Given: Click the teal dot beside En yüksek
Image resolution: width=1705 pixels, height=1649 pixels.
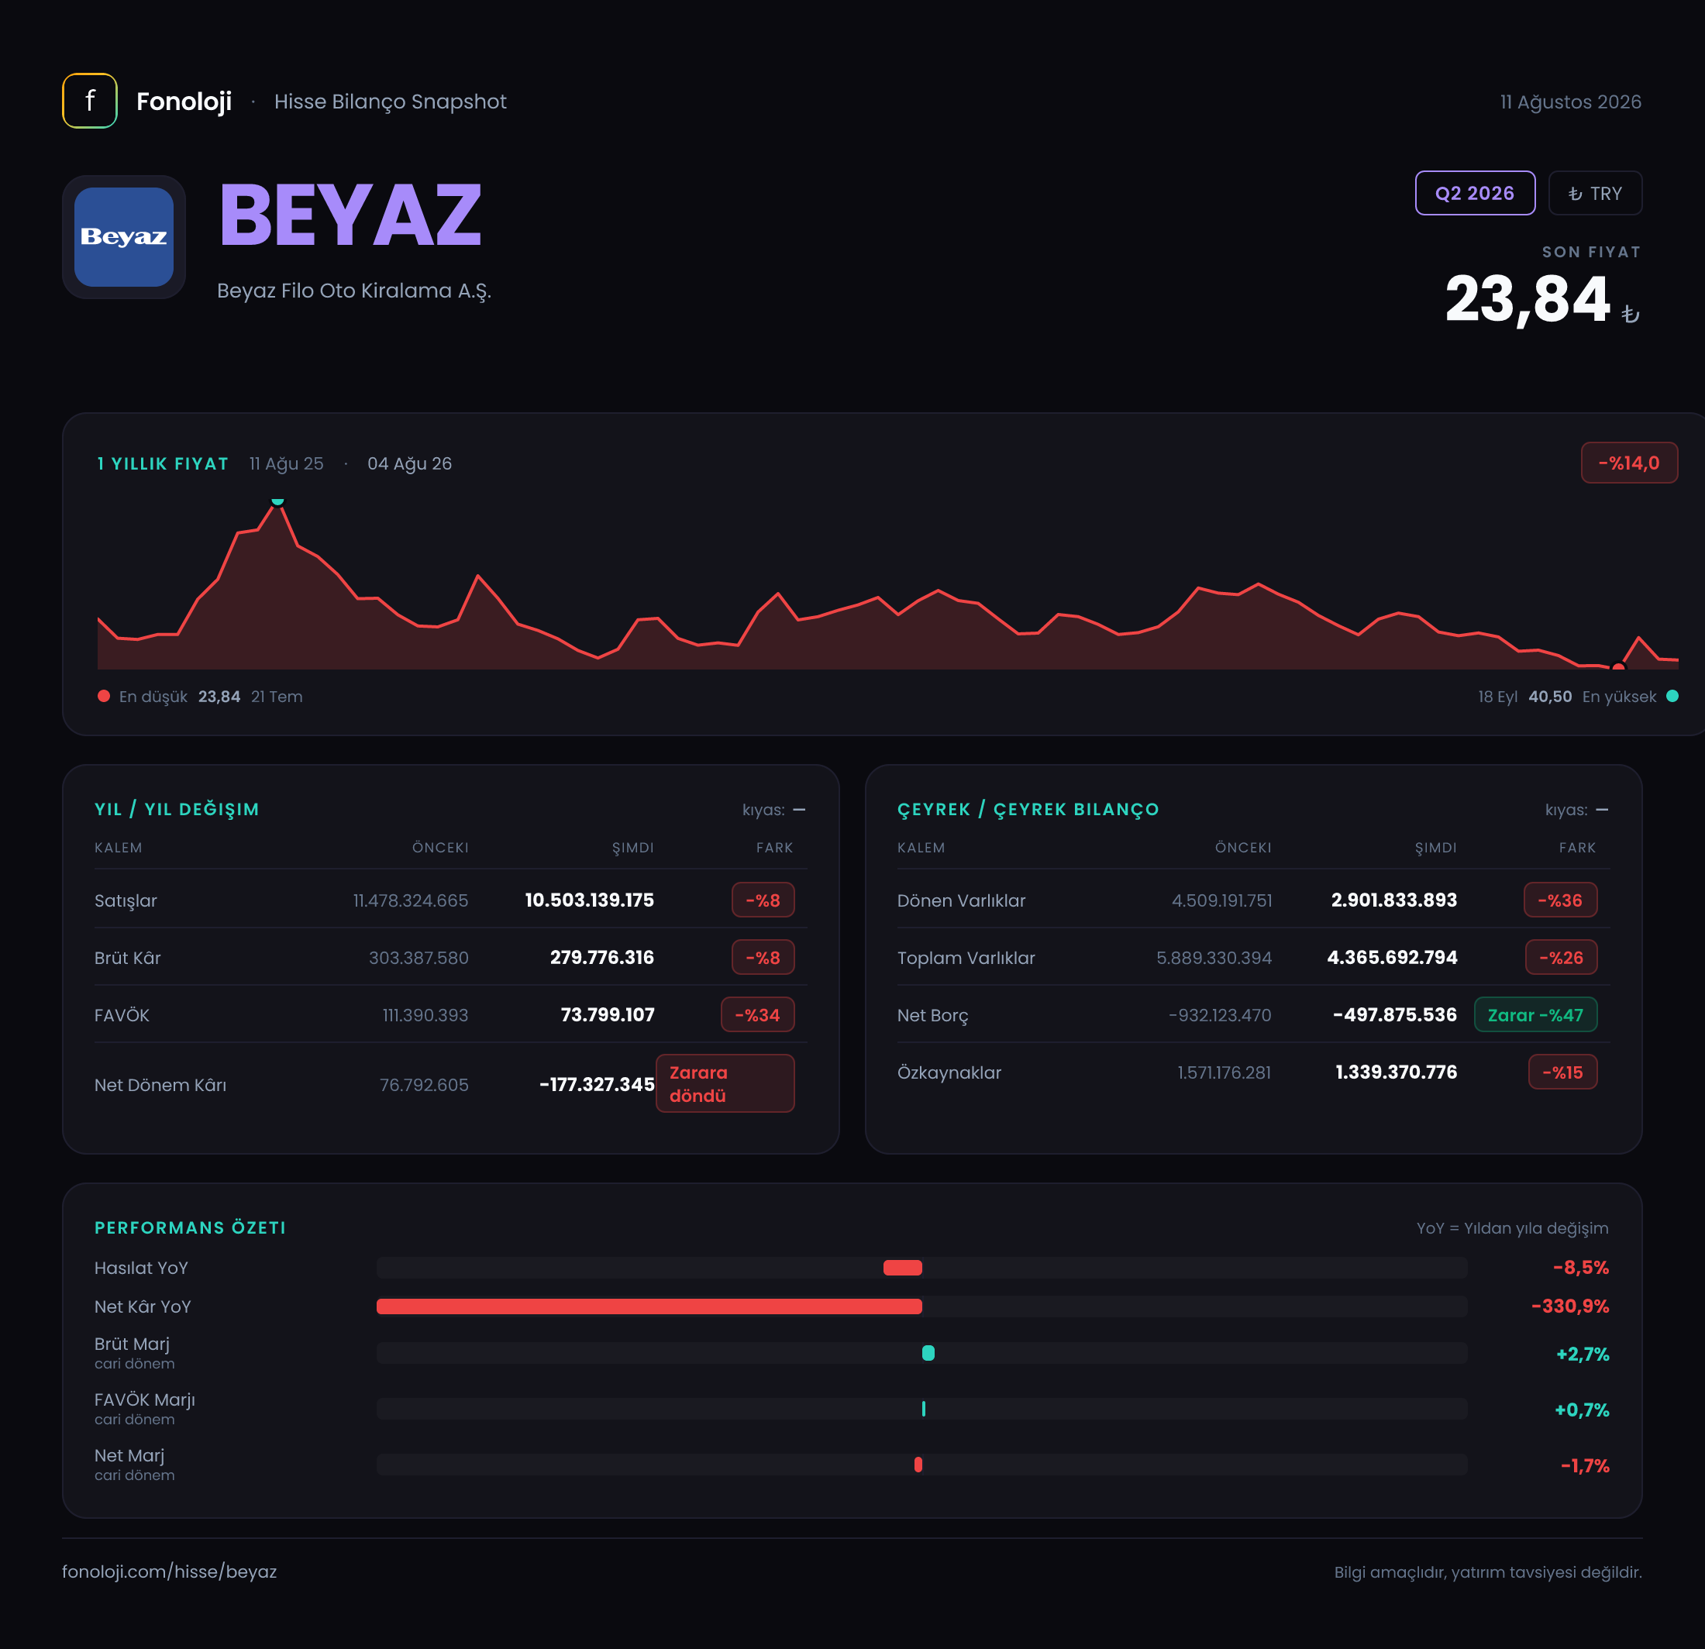Looking at the screenshot, I should (1672, 696).
